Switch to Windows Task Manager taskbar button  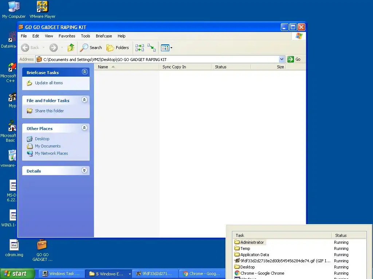[61, 274]
